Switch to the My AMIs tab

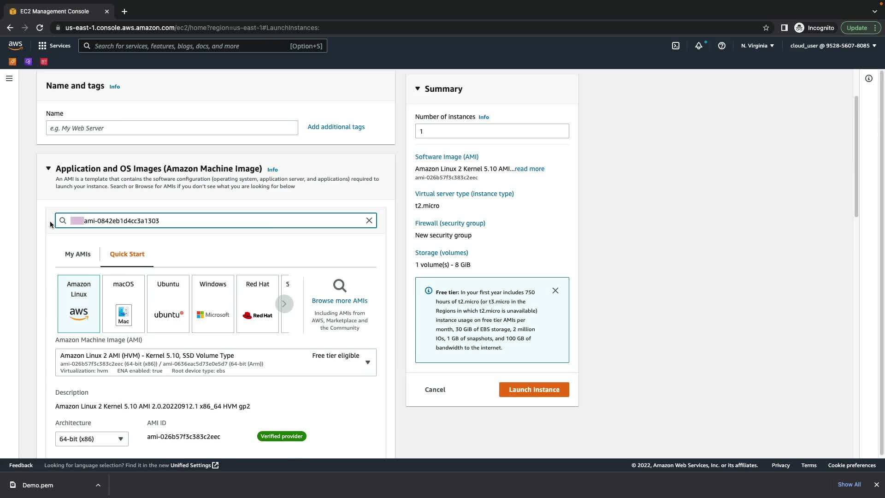pyautogui.click(x=77, y=254)
